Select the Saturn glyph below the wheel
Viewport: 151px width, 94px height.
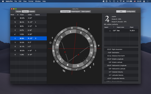85,71
